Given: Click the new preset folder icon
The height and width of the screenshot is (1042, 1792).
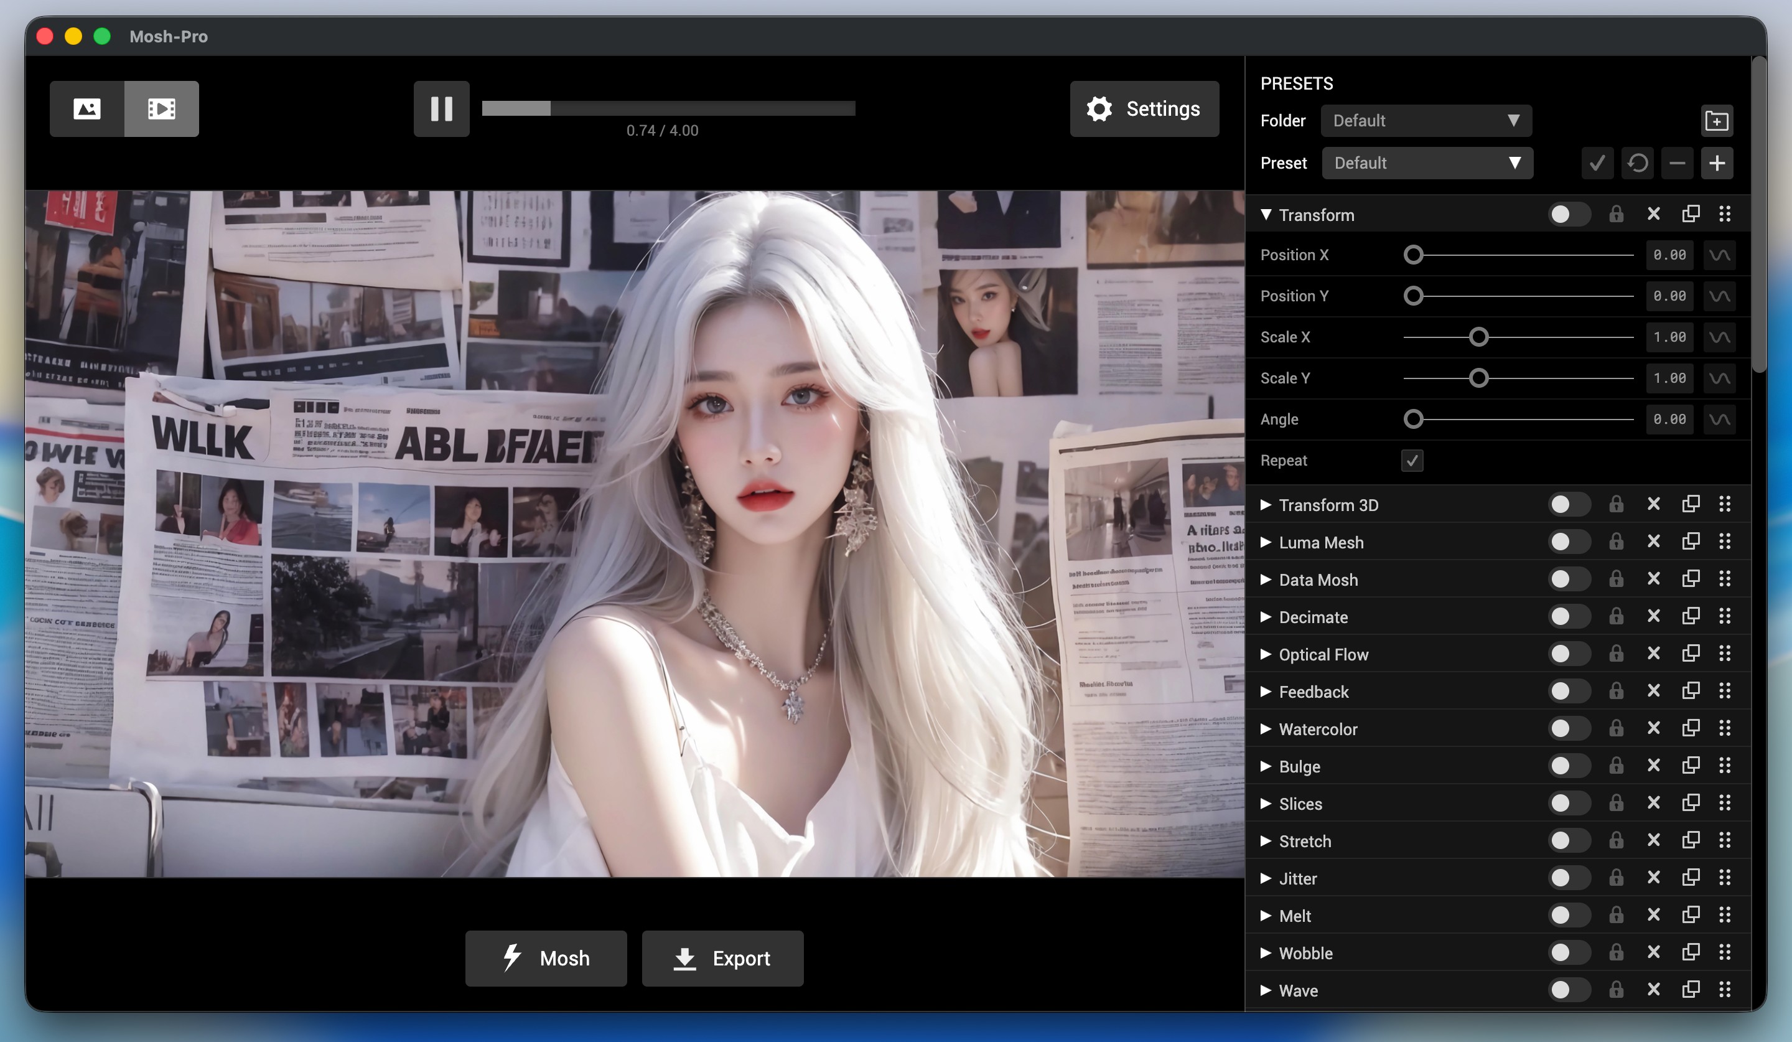Looking at the screenshot, I should point(1716,121).
